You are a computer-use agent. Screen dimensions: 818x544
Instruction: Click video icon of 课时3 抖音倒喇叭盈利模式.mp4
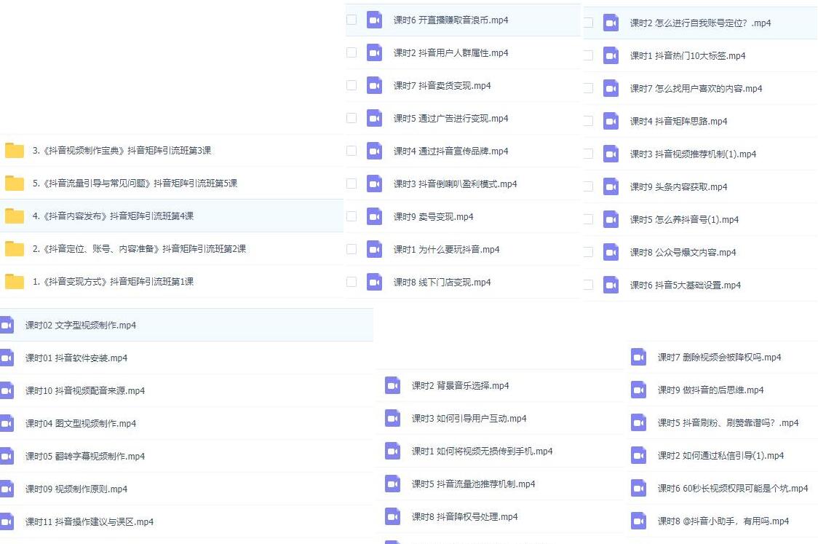point(375,184)
